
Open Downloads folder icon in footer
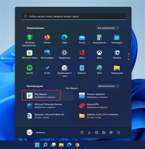coord(89,132)
